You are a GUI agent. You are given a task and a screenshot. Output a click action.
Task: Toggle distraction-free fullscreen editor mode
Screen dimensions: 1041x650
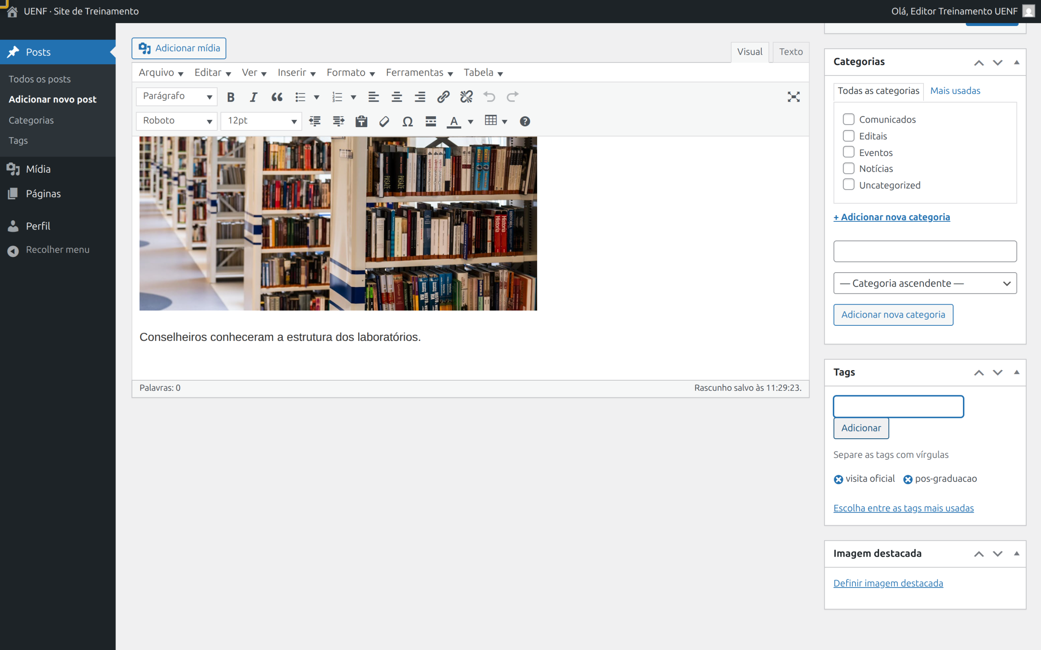pyautogui.click(x=793, y=97)
